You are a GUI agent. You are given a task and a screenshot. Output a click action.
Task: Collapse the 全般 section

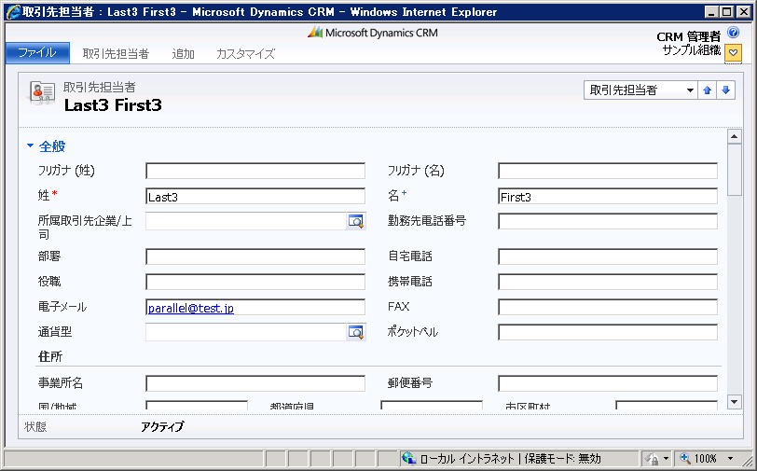click(31, 145)
